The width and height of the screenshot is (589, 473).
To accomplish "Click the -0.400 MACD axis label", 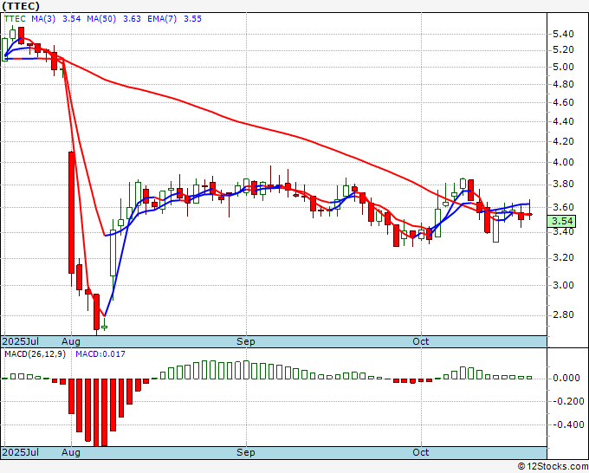I will (x=568, y=424).
